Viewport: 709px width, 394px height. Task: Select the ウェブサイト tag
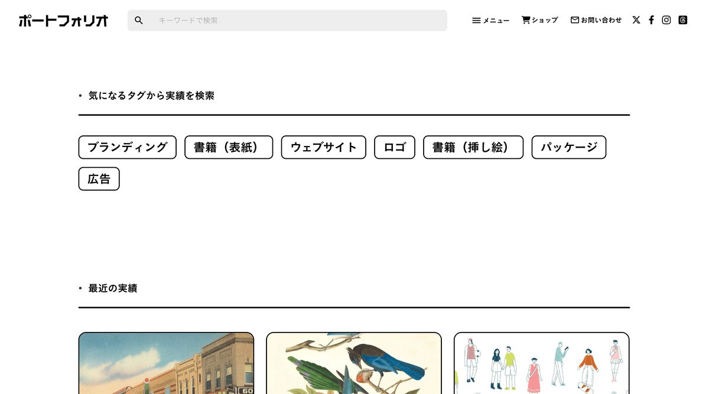coord(324,147)
